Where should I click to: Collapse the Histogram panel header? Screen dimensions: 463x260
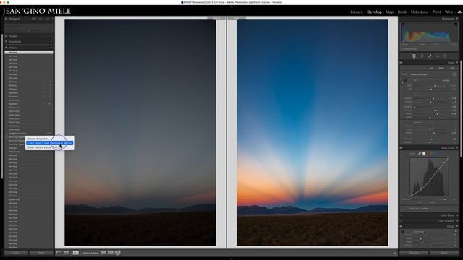tap(457, 19)
